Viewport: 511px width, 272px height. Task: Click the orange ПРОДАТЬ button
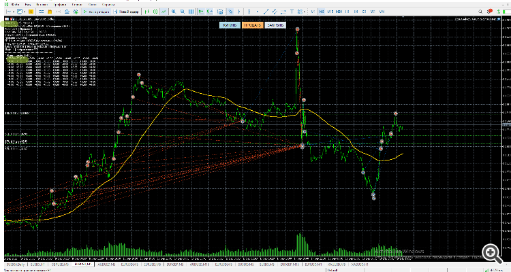coord(252,25)
